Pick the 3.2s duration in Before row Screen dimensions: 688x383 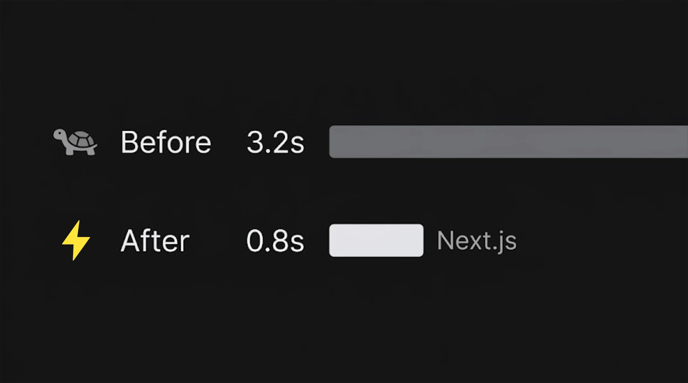click(275, 142)
